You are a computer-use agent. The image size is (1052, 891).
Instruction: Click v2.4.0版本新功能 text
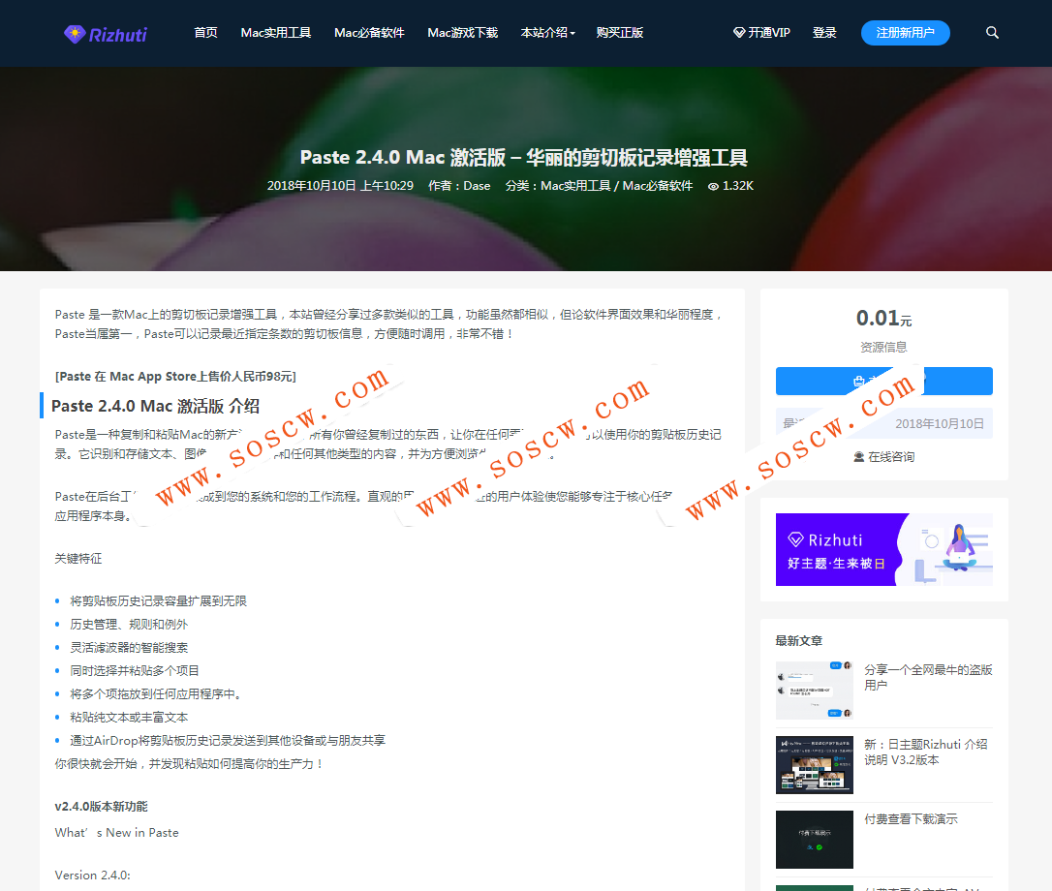pyautogui.click(x=102, y=807)
